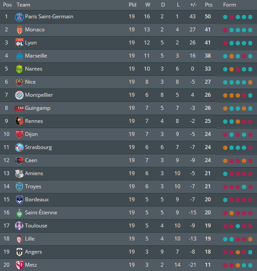This screenshot has width=257, height=271.
Task: Select the Angers table row name
Action: pos(33,252)
